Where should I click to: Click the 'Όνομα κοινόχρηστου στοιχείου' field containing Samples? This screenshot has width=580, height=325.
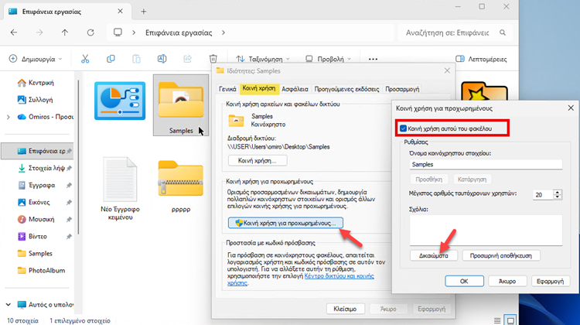point(477,165)
